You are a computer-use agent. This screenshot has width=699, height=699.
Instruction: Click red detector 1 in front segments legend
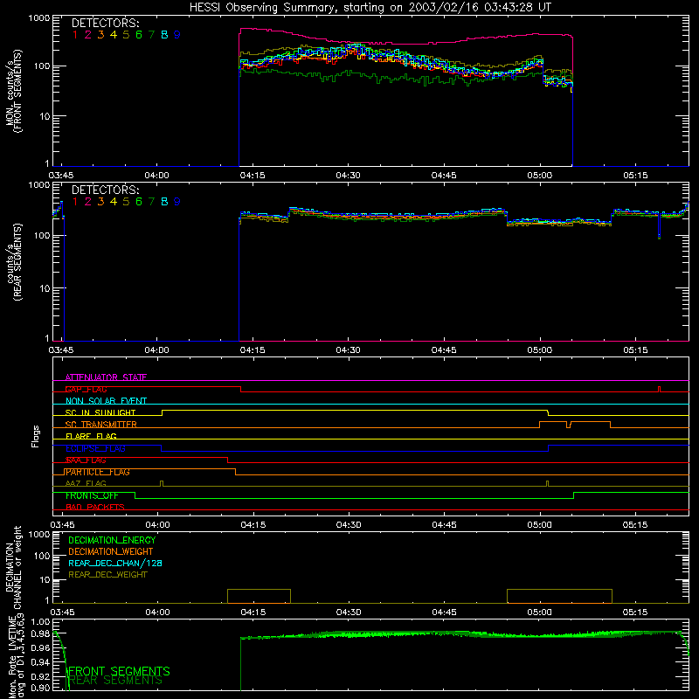75,35
